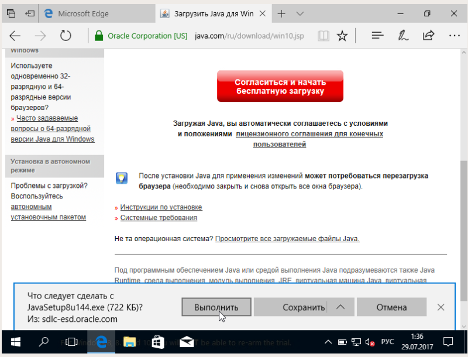Click Сохранить download button
The width and height of the screenshot is (468, 357).
pos(290,307)
